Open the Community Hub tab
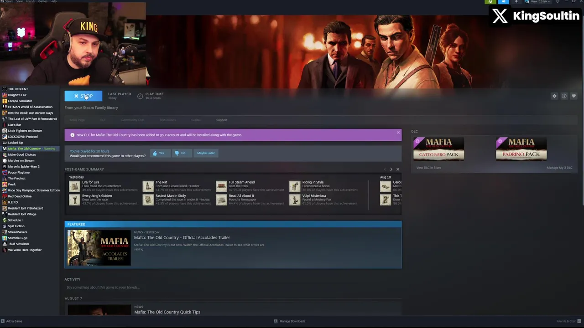The image size is (584, 328). (132, 120)
